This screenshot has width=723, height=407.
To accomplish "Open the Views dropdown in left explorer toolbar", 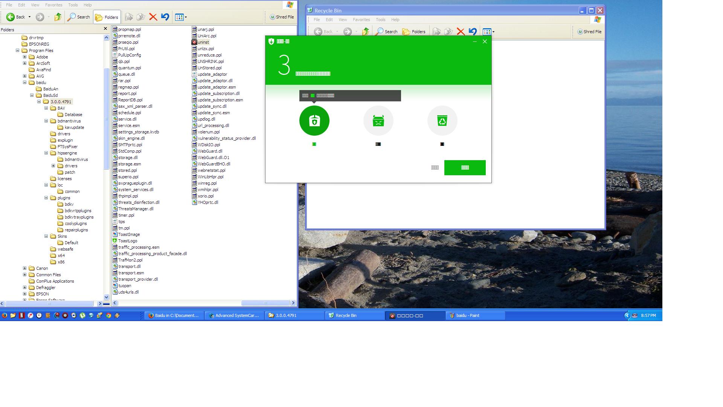I will pos(181,17).
